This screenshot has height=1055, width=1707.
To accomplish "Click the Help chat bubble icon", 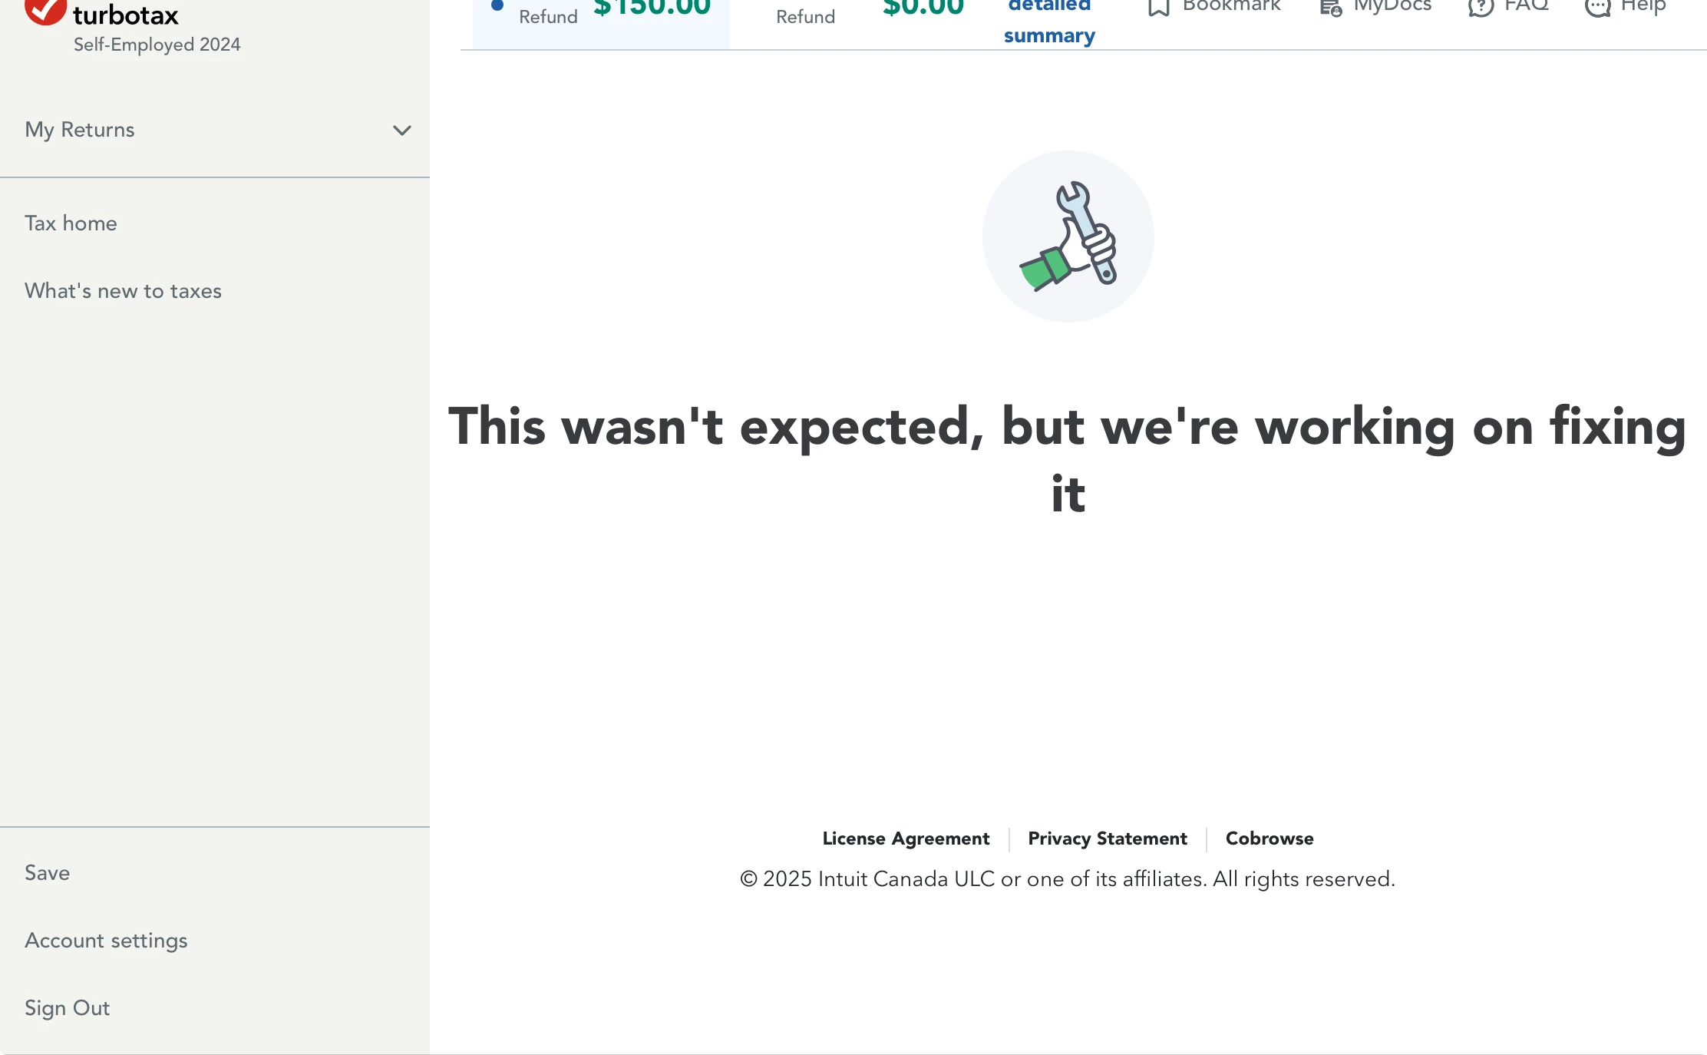I will click(x=1597, y=8).
